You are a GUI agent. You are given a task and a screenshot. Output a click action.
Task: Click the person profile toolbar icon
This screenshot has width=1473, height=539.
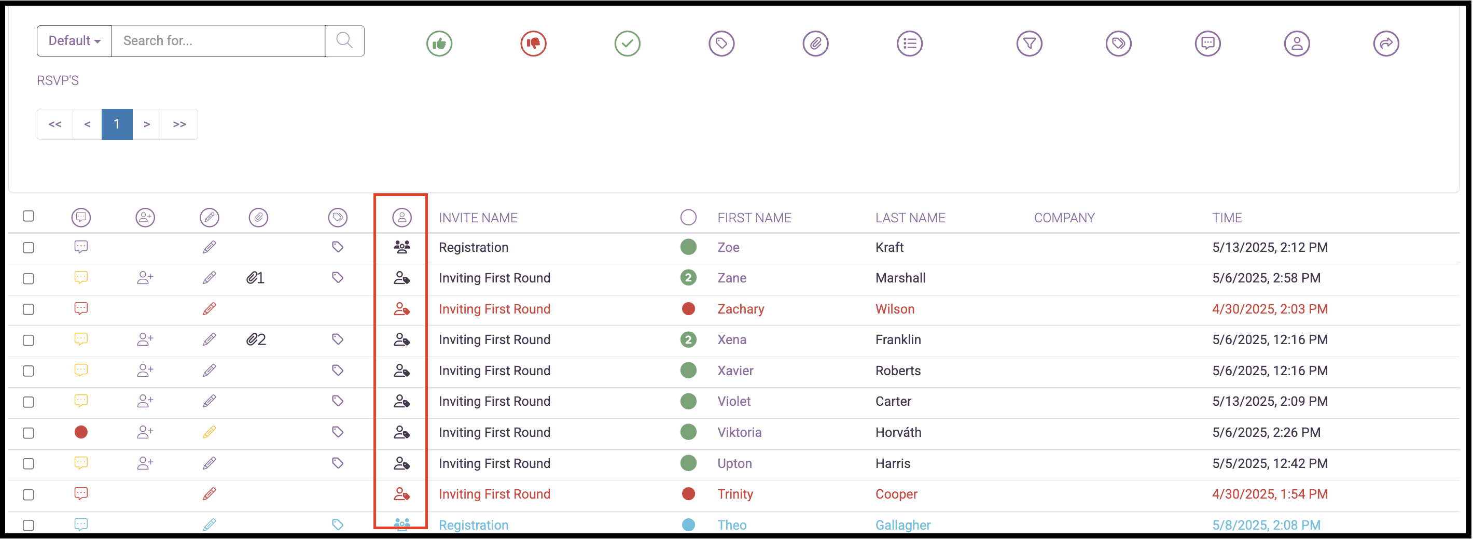pyautogui.click(x=1297, y=44)
